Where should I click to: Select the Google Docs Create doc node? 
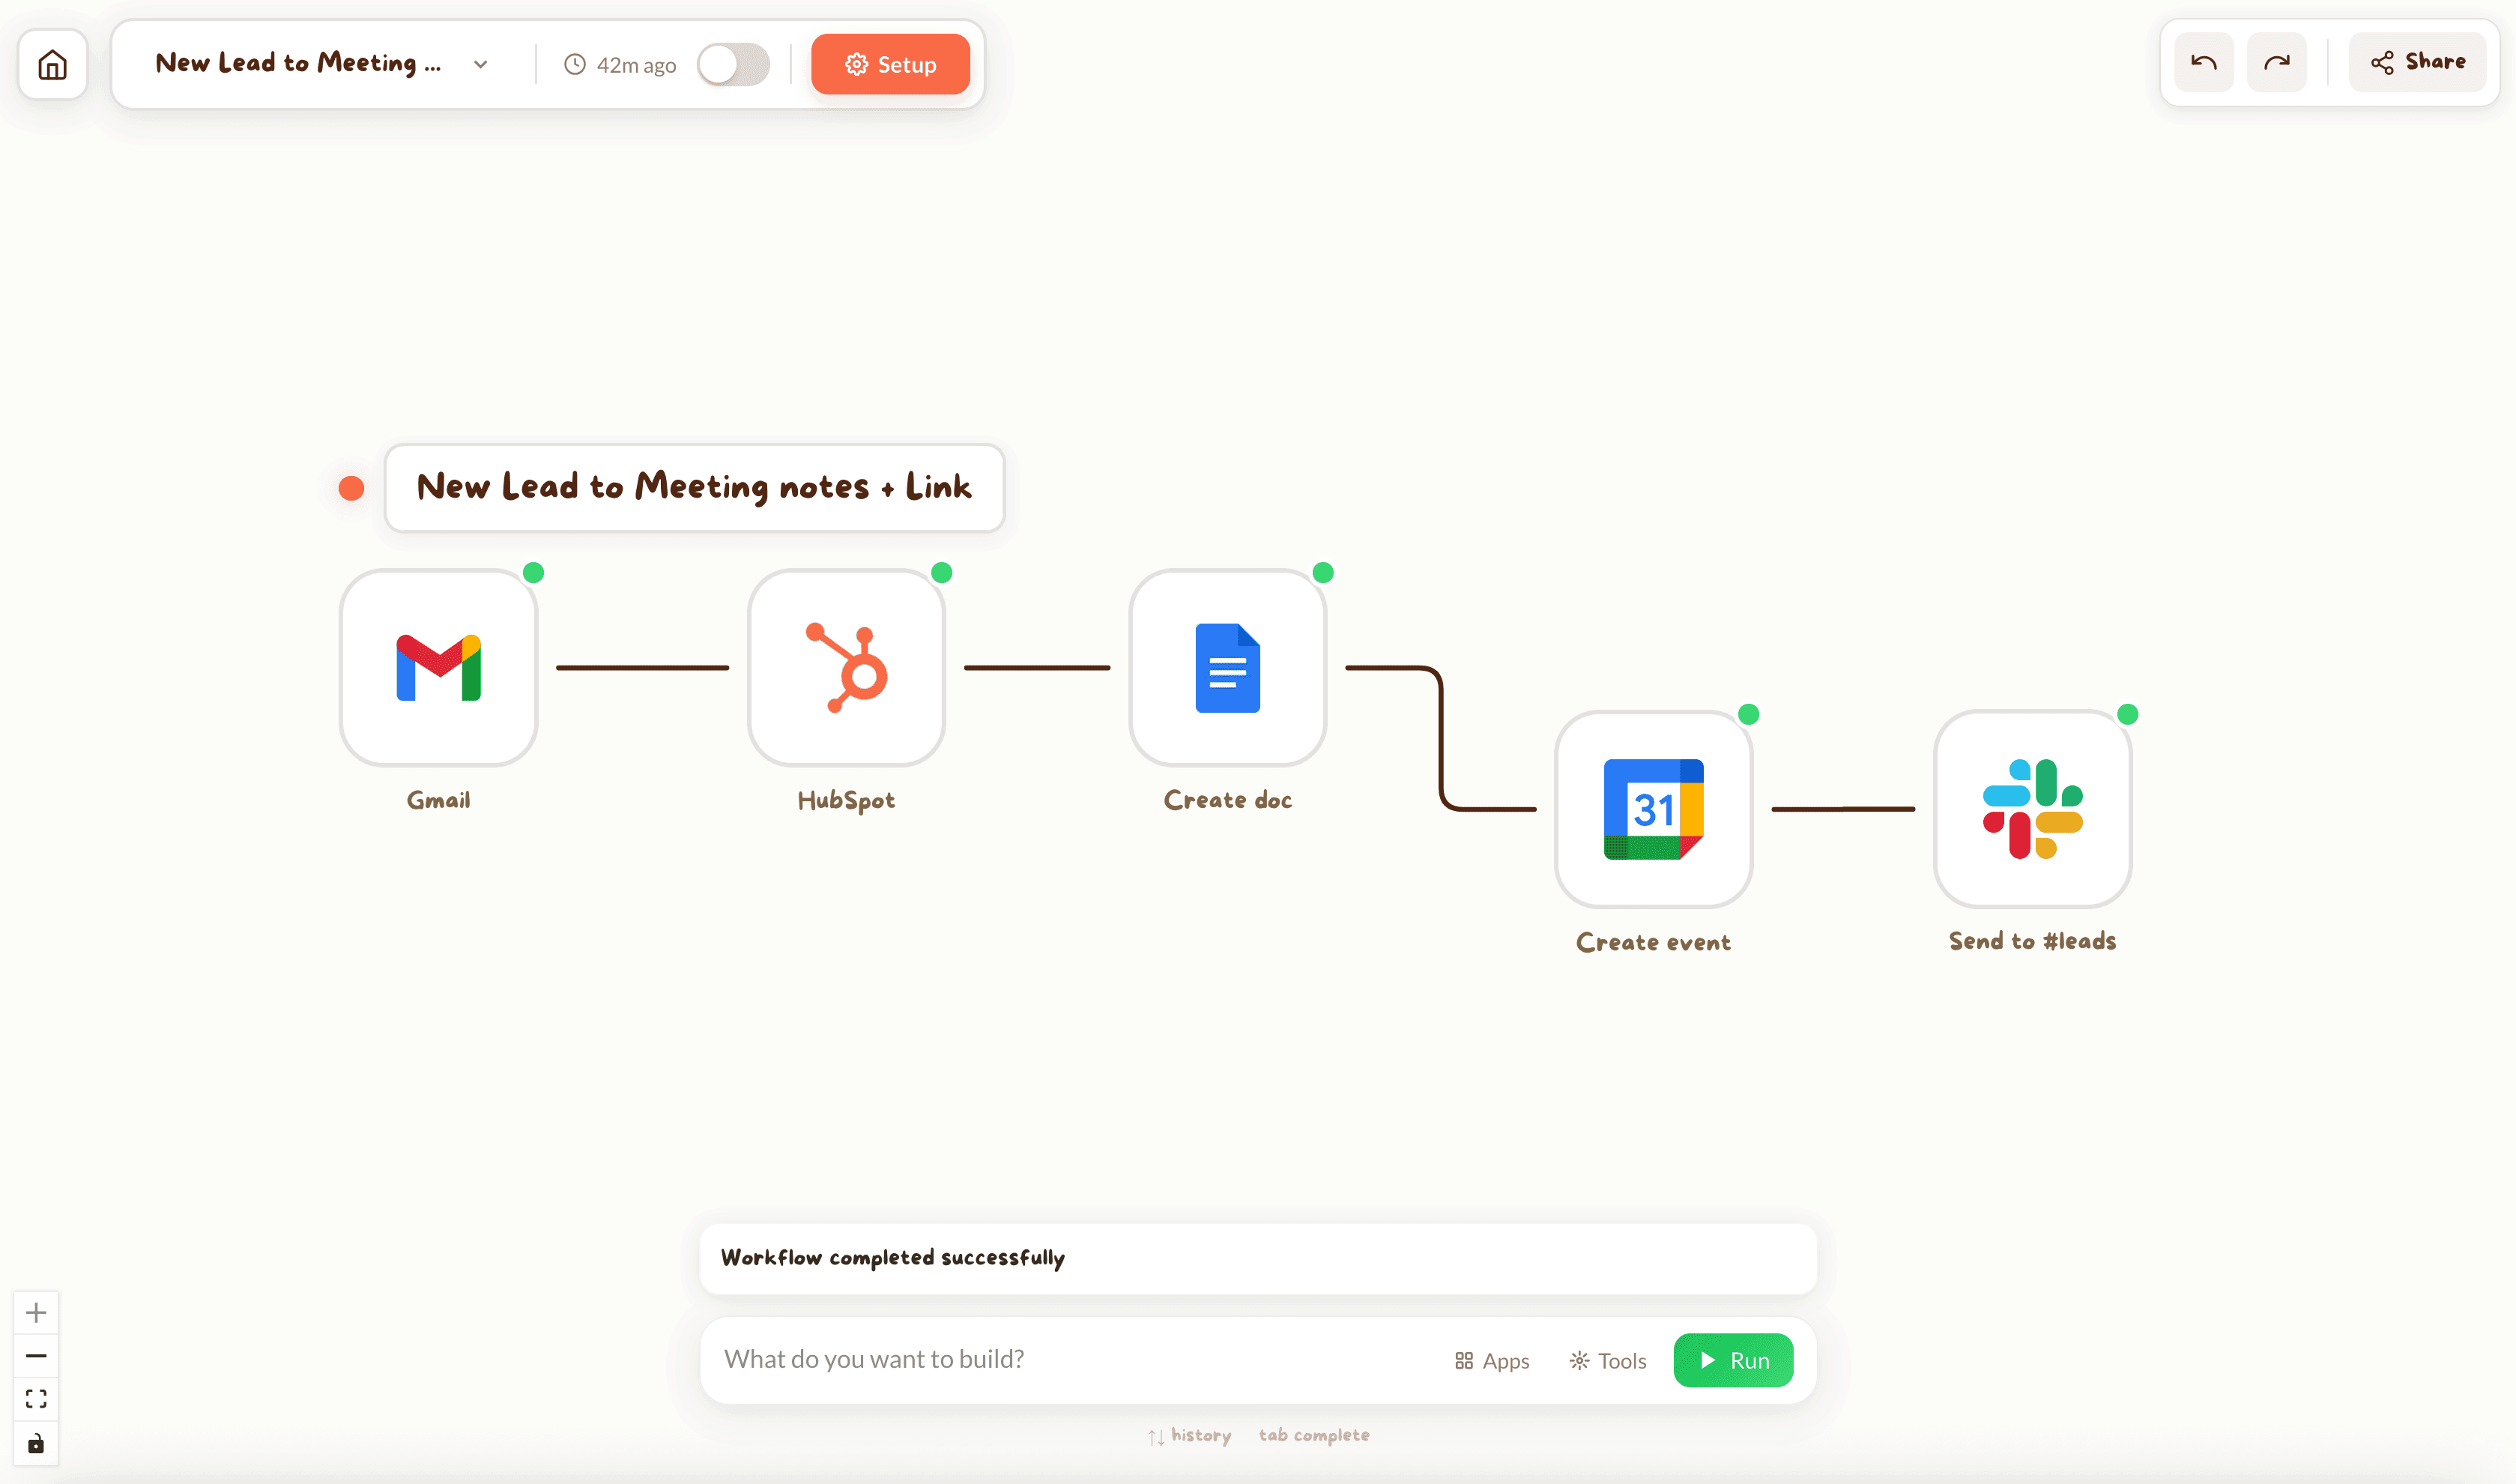point(1227,667)
